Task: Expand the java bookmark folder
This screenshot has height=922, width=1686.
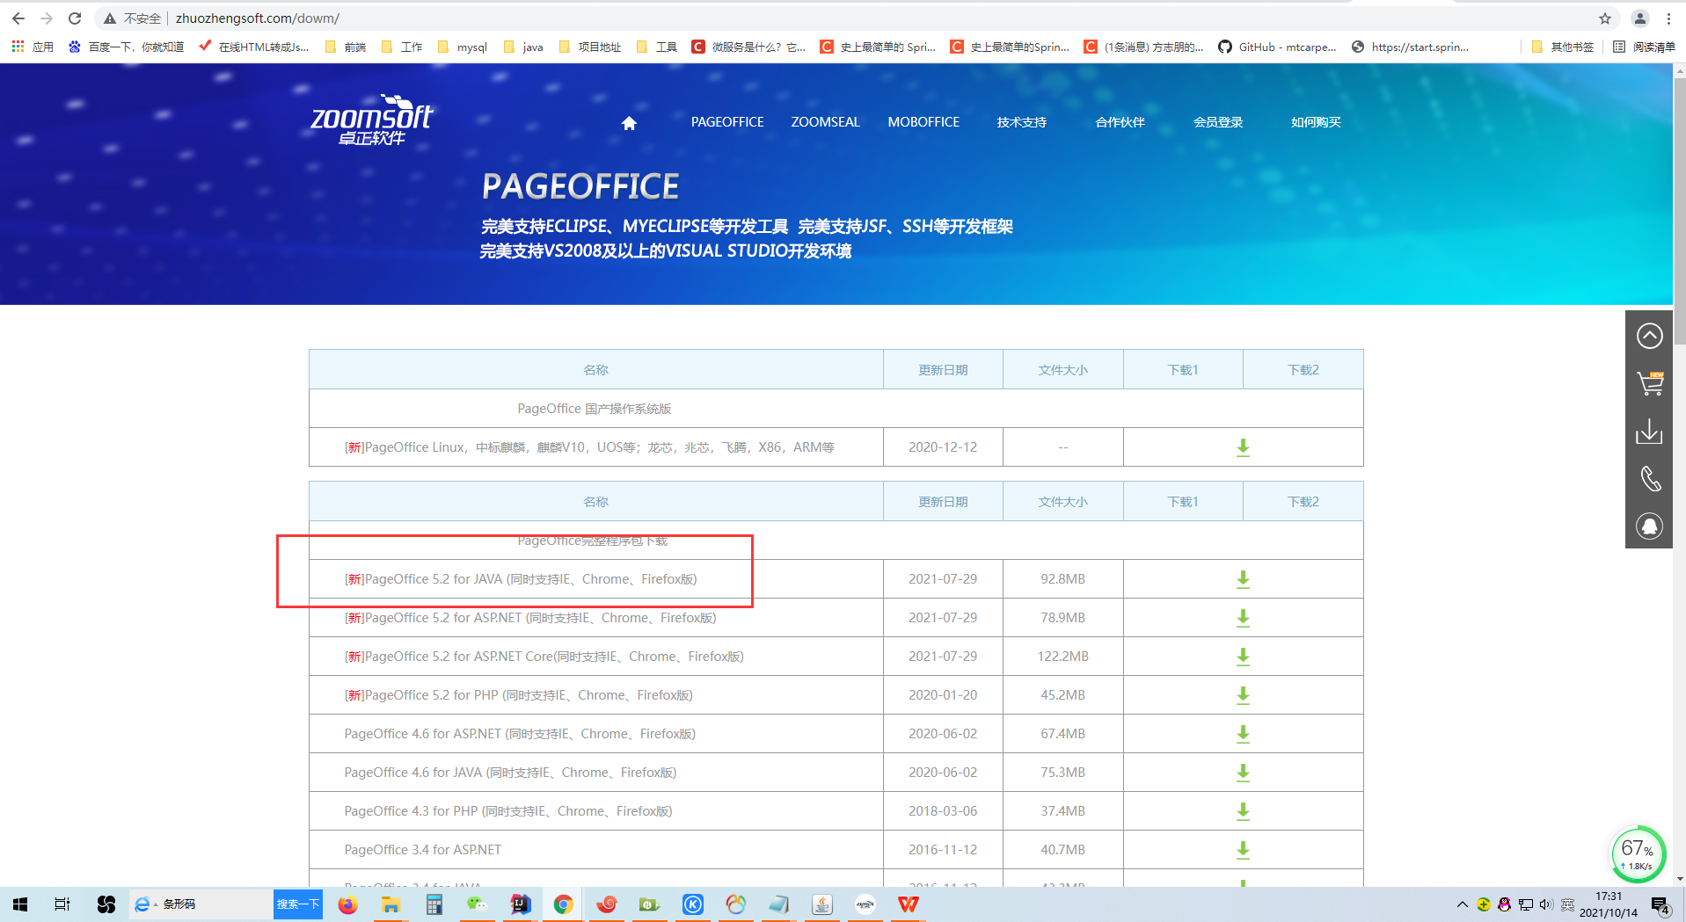Action: point(523,47)
